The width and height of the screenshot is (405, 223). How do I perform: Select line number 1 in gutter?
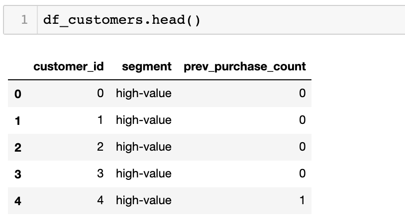[x=24, y=20]
